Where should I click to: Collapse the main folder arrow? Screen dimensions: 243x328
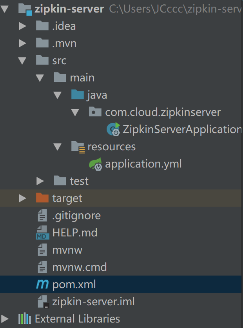click(40, 78)
